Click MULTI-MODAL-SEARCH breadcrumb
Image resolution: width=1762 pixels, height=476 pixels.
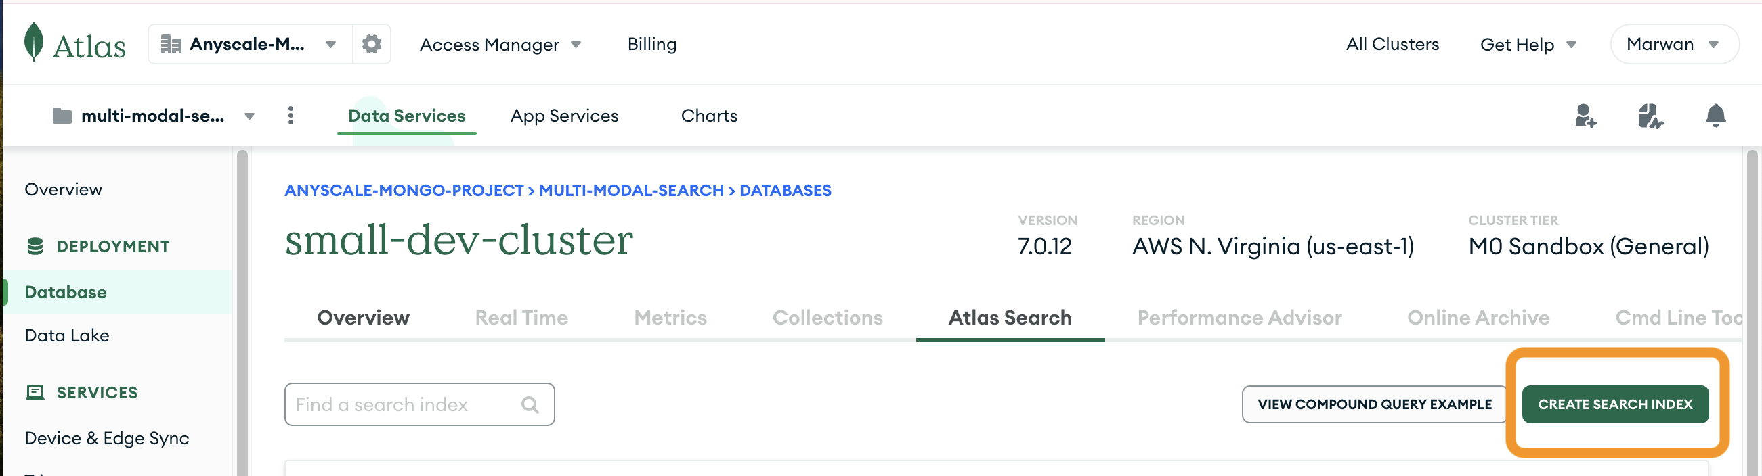[x=630, y=191]
